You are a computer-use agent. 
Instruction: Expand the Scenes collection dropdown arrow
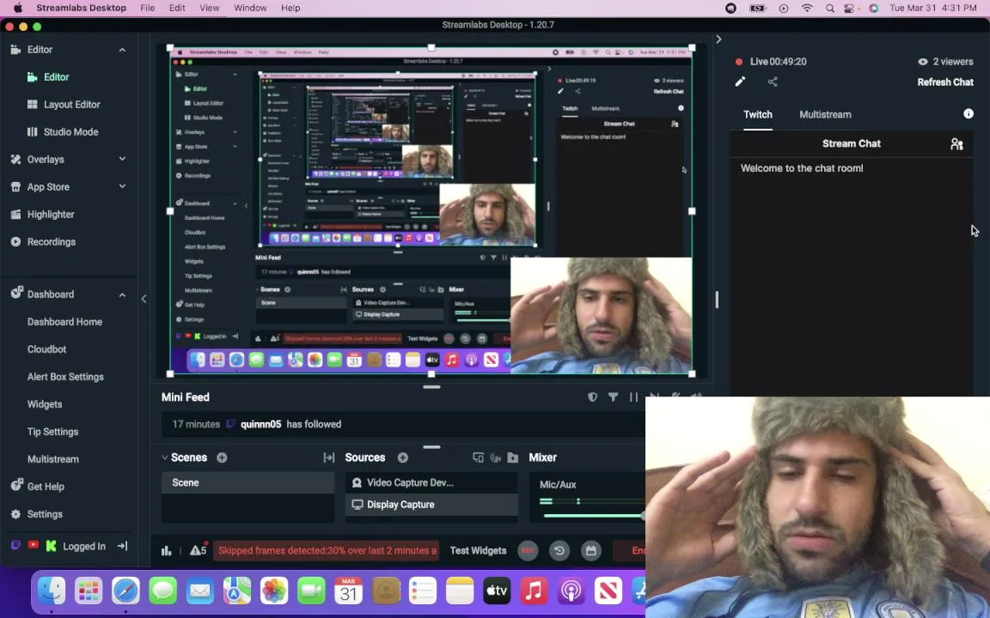(165, 457)
